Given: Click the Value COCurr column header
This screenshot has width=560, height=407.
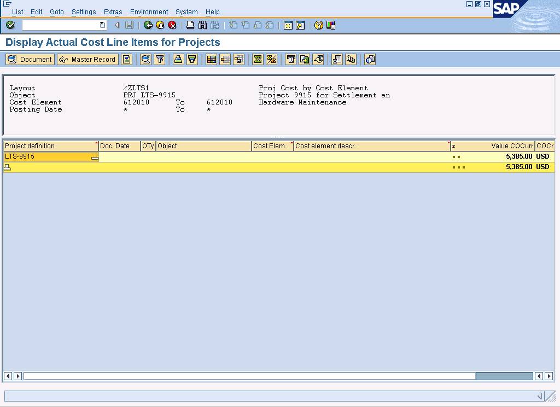Looking at the screenshot, I should point(493,146).
